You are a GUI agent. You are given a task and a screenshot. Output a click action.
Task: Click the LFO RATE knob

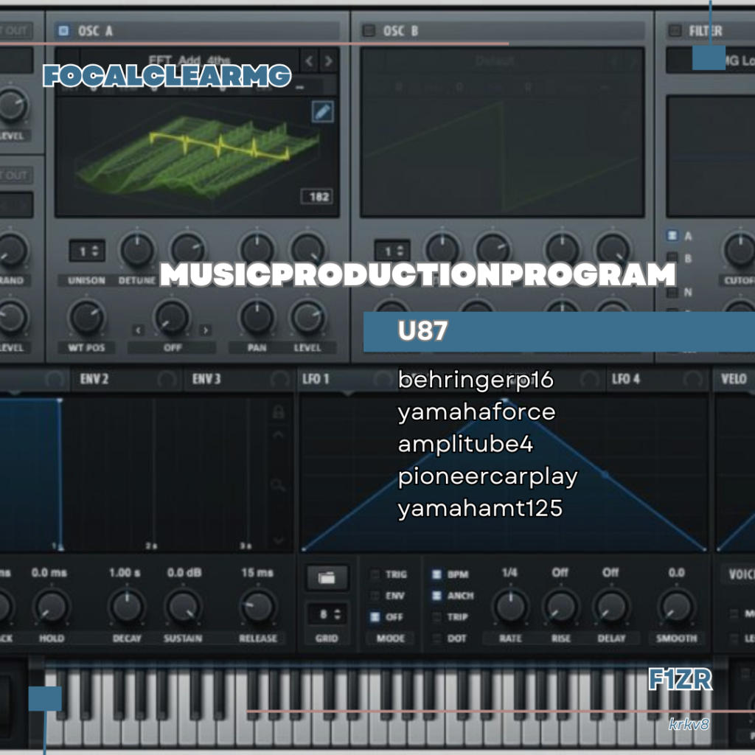pos(510,607)
